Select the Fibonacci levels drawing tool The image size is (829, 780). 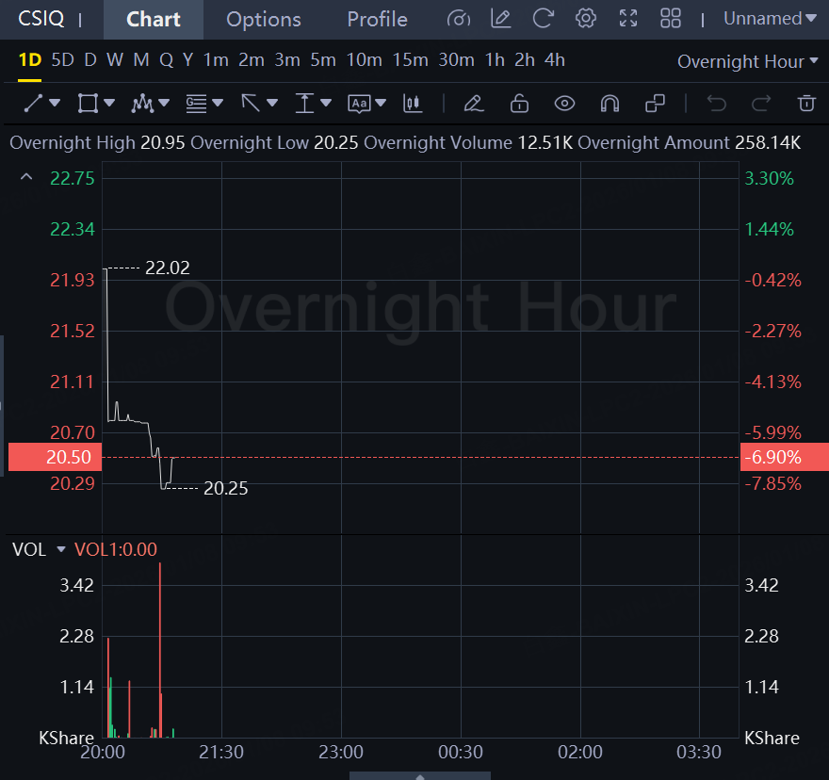point(196,103)
